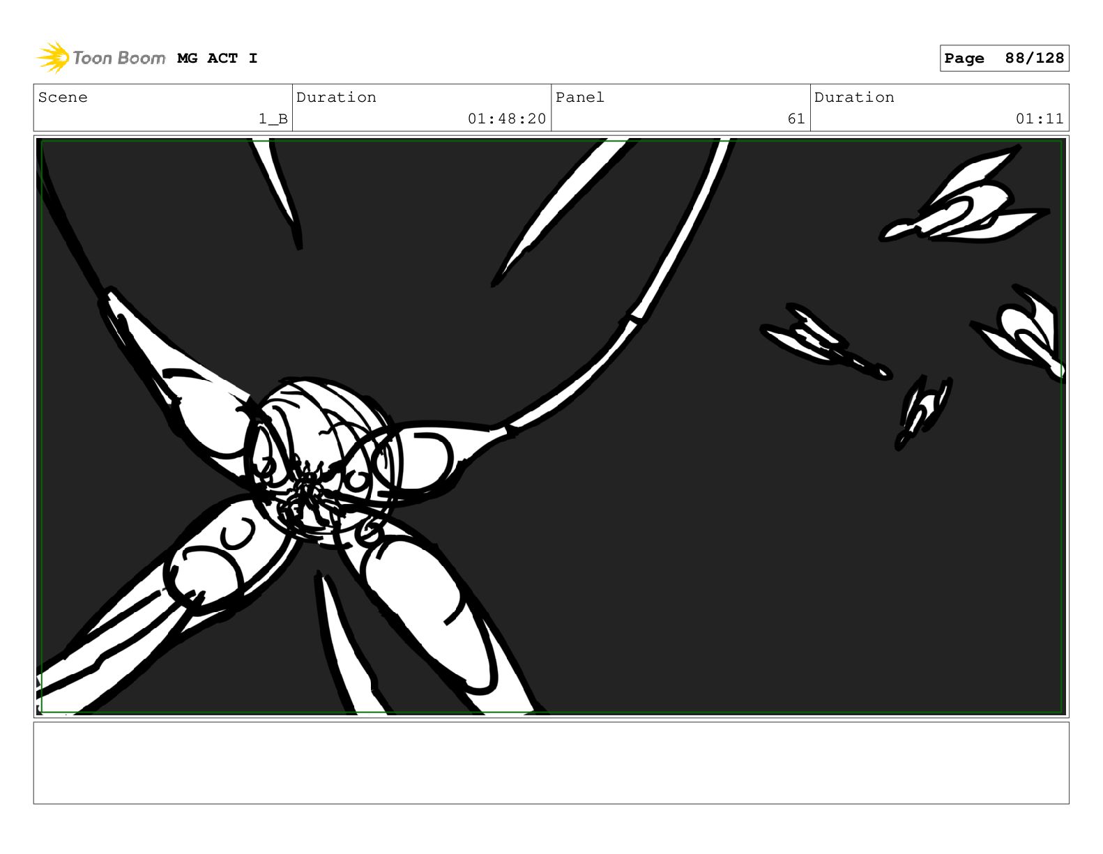Click the panel number '61'
1103x854 pixels.
click(x=796, y=119)
